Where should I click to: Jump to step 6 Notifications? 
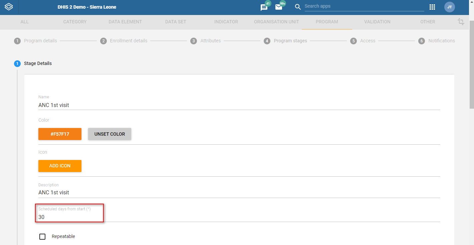coord(437,41)
